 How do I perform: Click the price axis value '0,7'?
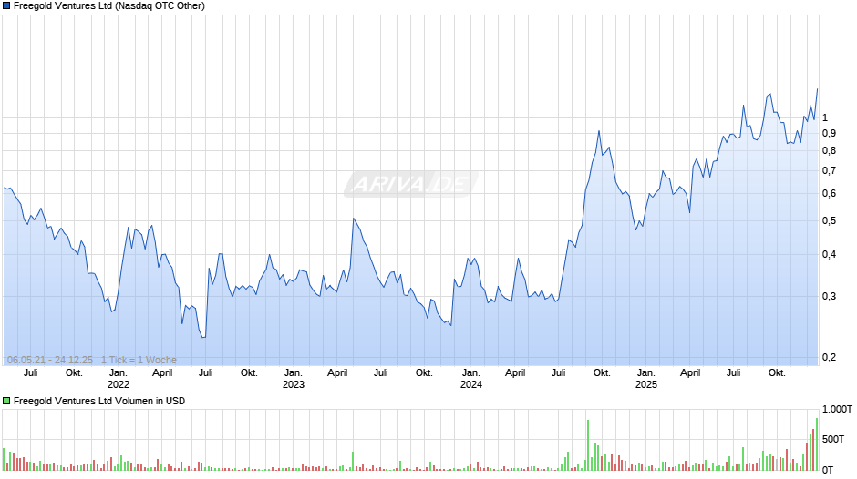tap(829, 171)
